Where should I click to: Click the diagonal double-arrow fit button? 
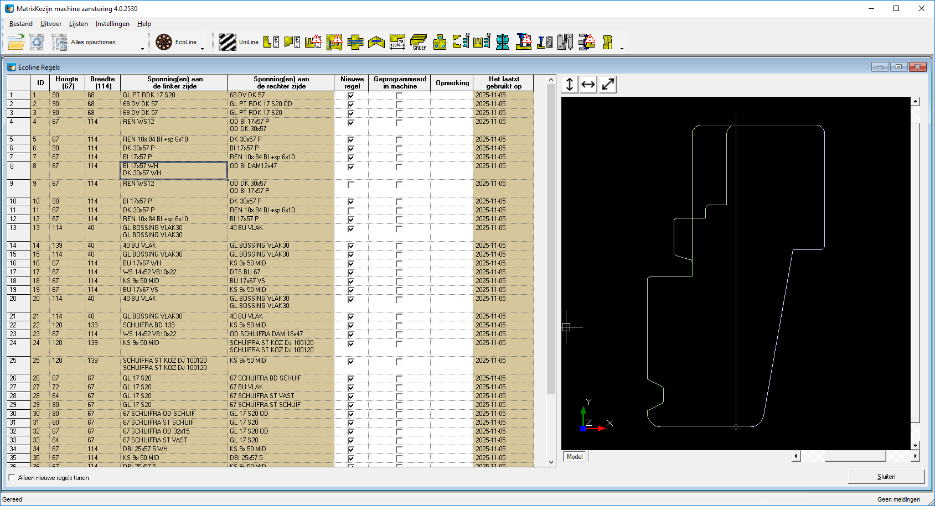[x=608, y=85]
